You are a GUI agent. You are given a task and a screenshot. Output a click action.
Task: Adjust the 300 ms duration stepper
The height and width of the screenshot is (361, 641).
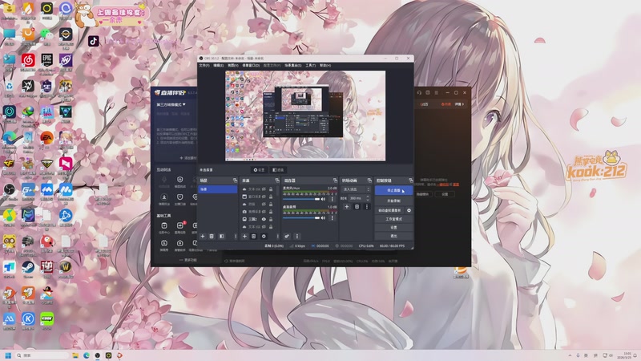tap(368, 198)
